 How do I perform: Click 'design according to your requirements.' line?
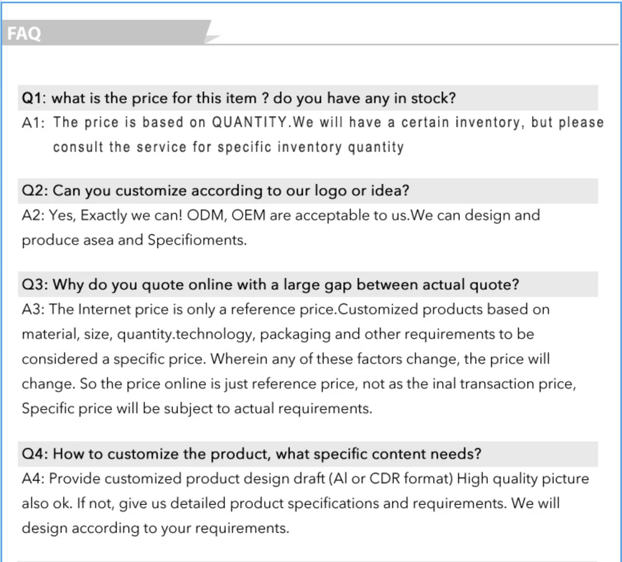pos(155,528)
